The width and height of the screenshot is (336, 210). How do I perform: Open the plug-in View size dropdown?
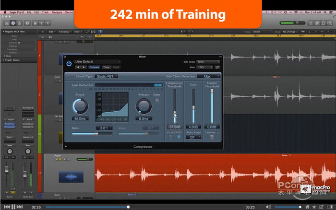204,67
